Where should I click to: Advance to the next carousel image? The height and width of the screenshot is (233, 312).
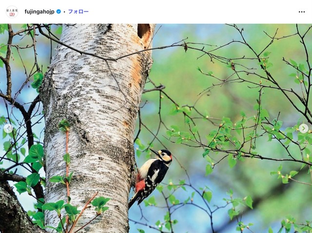point(304,129)
